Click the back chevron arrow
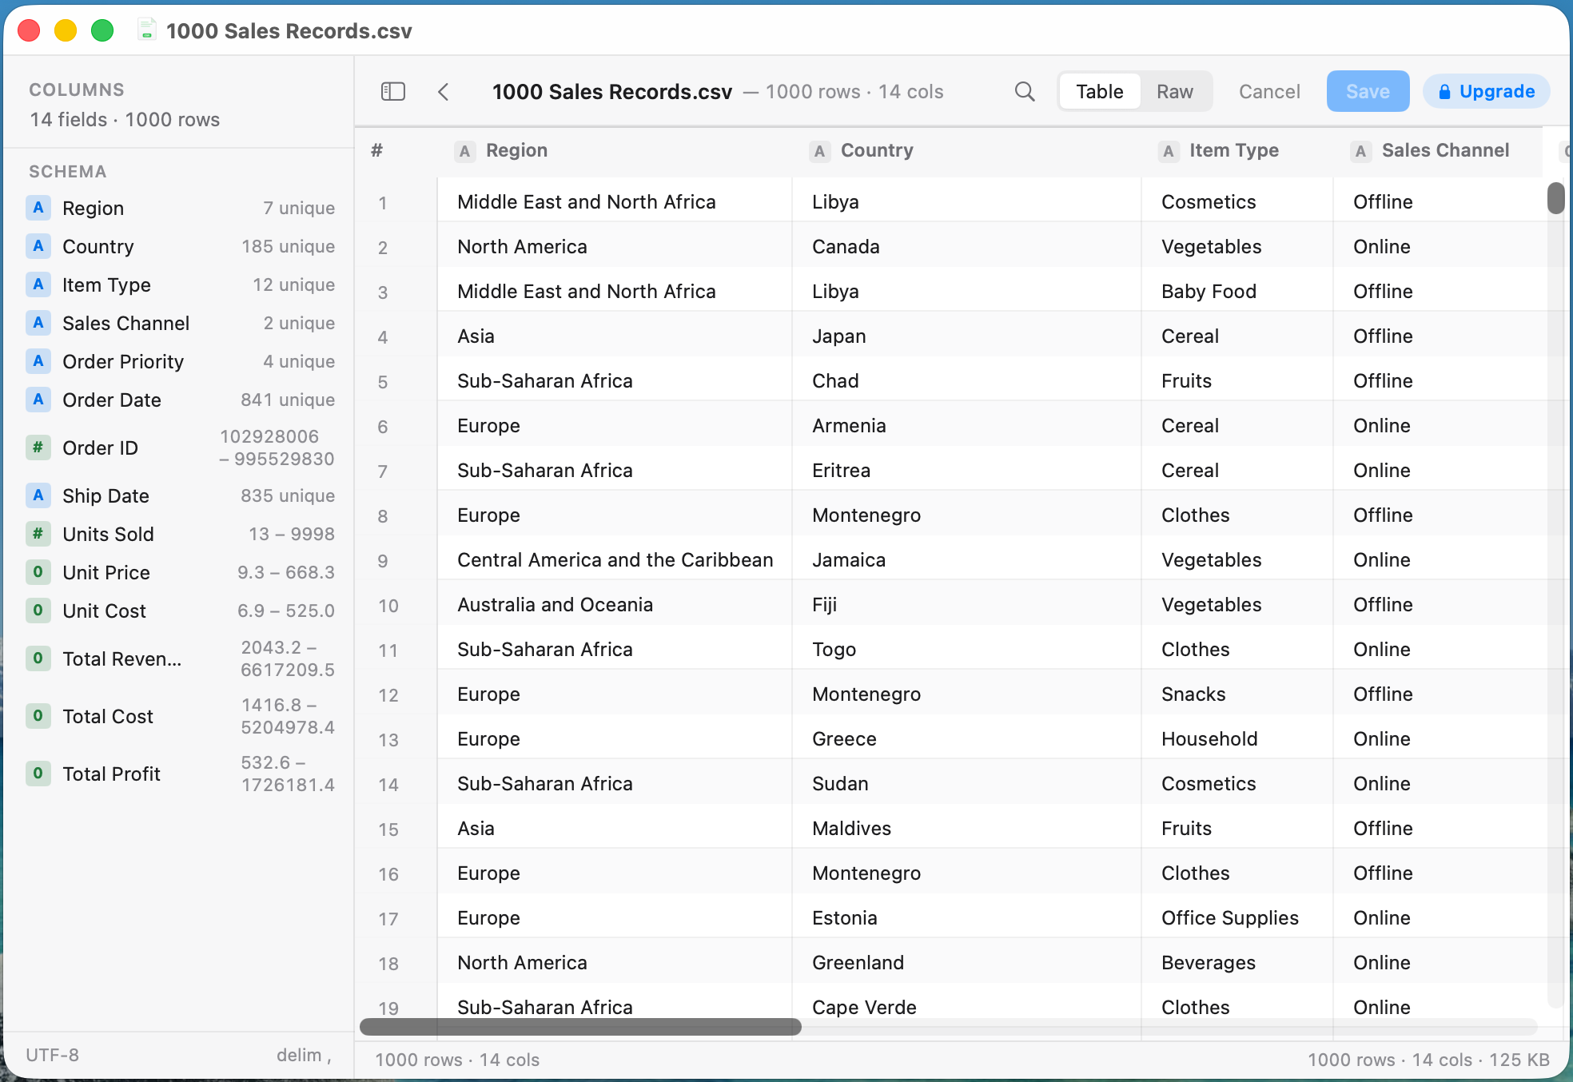The height and width of the screenshot is (1082, 1573). (444, 92)
